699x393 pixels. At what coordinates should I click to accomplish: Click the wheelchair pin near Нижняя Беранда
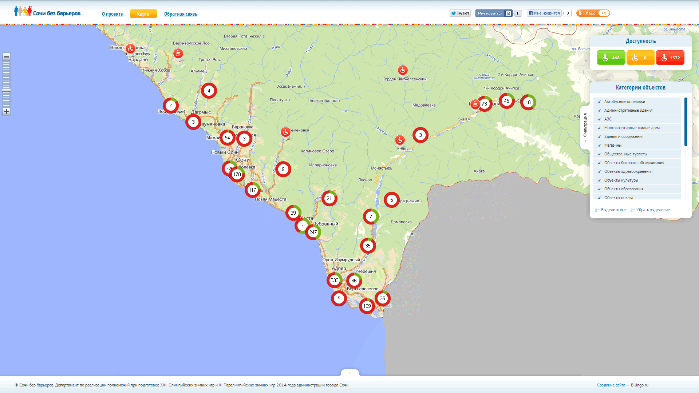pos(131,48)
